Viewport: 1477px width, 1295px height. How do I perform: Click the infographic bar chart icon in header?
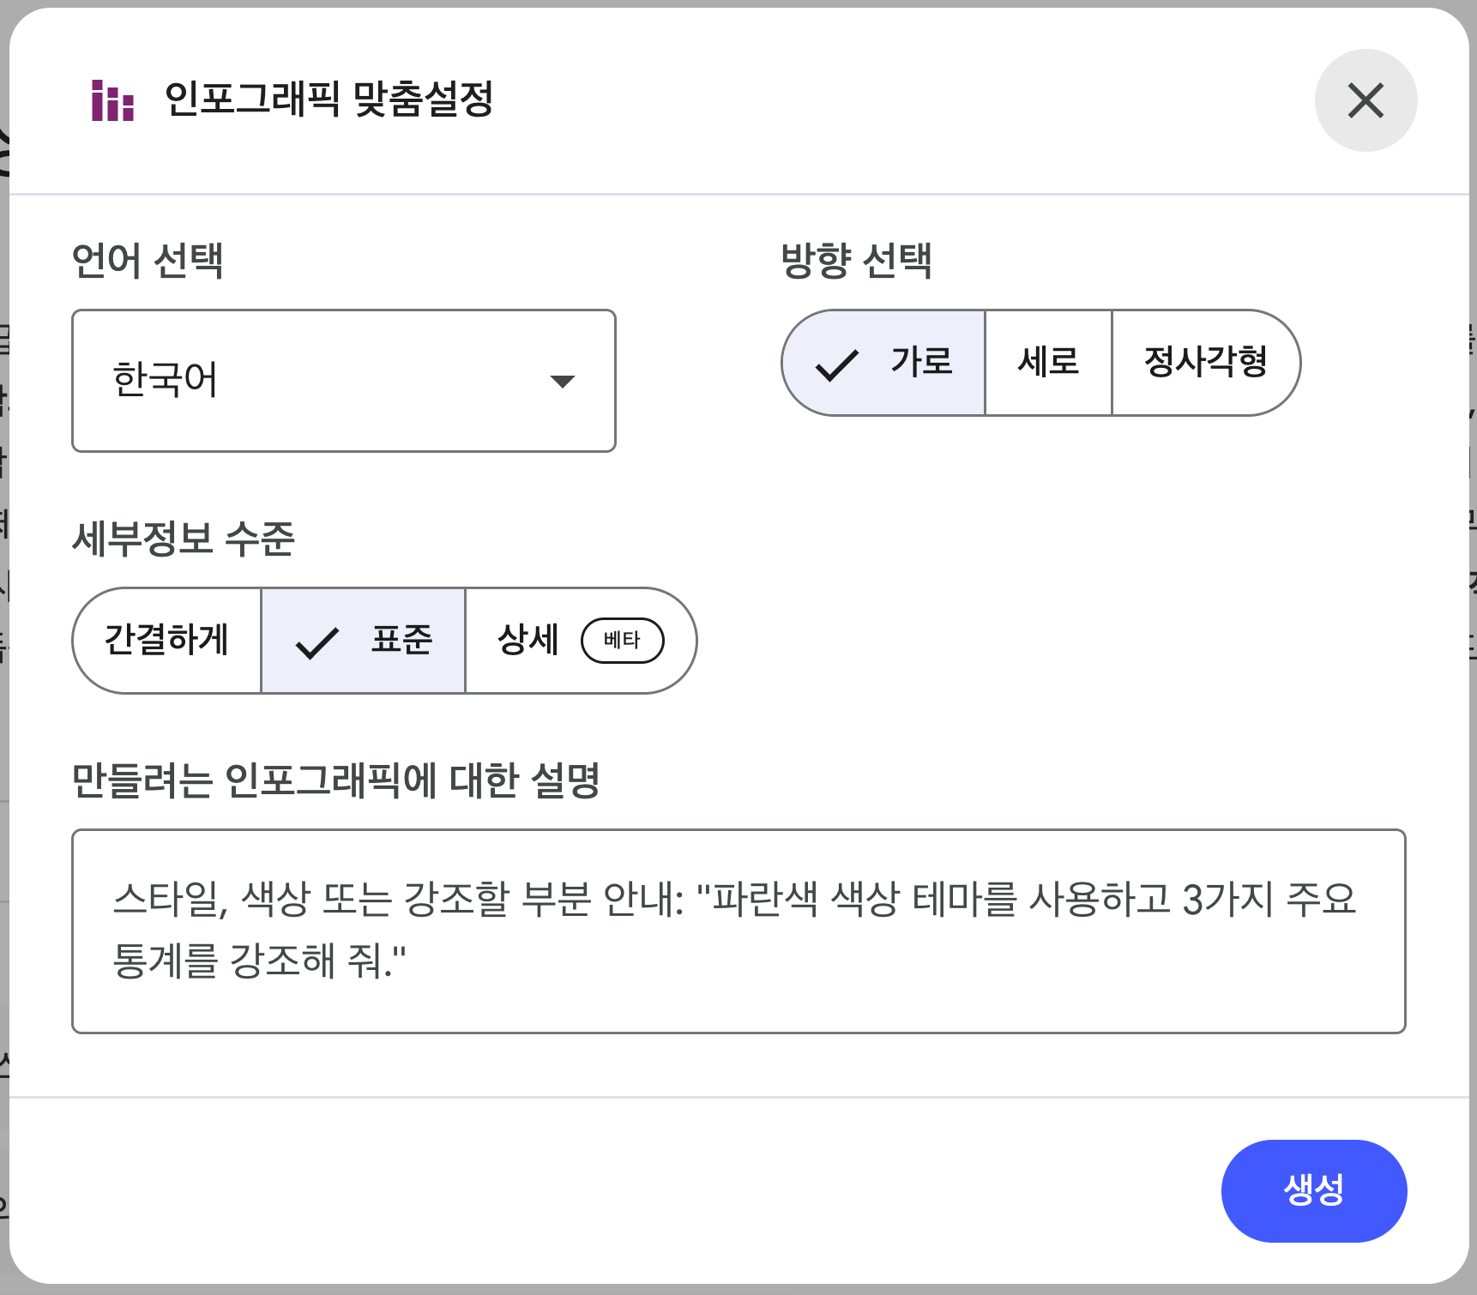(112, 100)
